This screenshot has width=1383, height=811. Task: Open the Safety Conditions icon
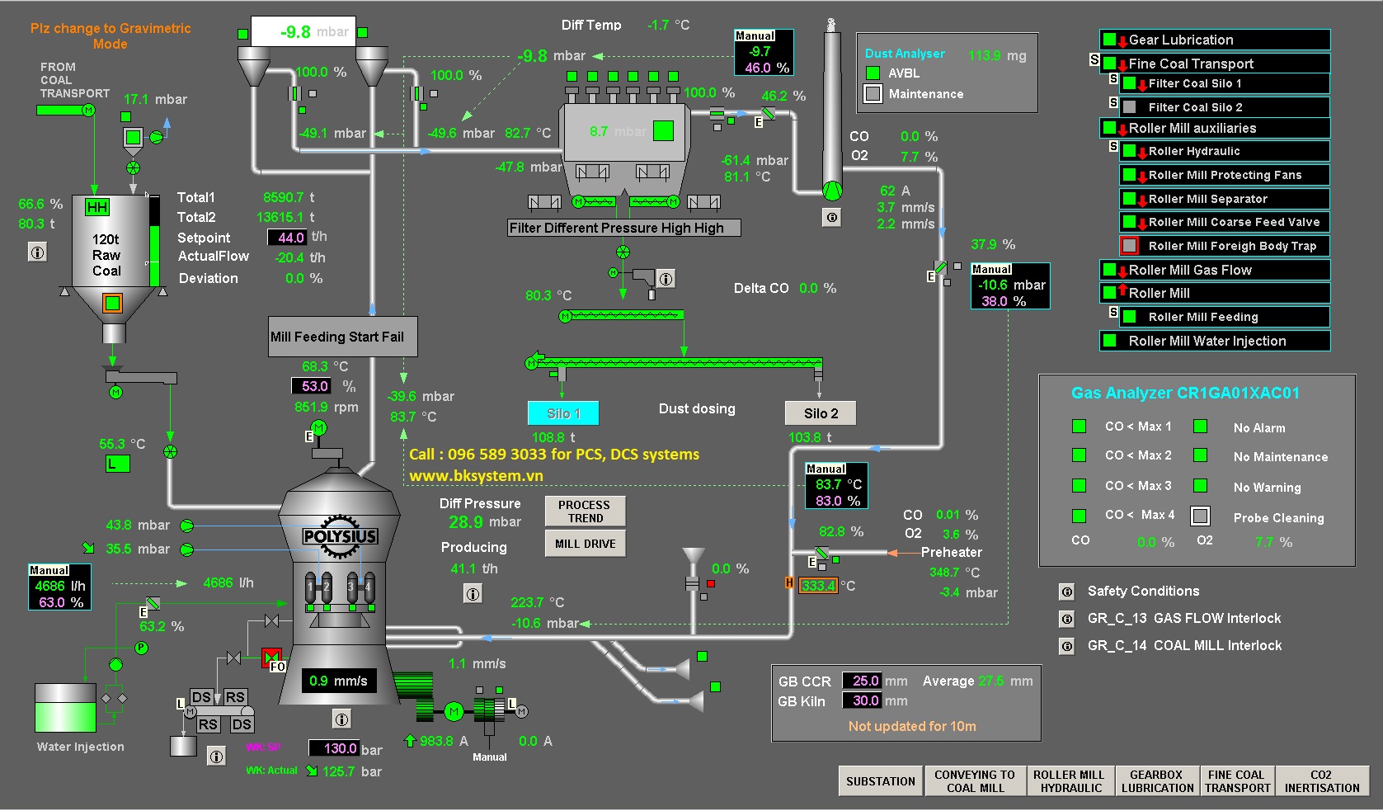tap(1067, 592)
